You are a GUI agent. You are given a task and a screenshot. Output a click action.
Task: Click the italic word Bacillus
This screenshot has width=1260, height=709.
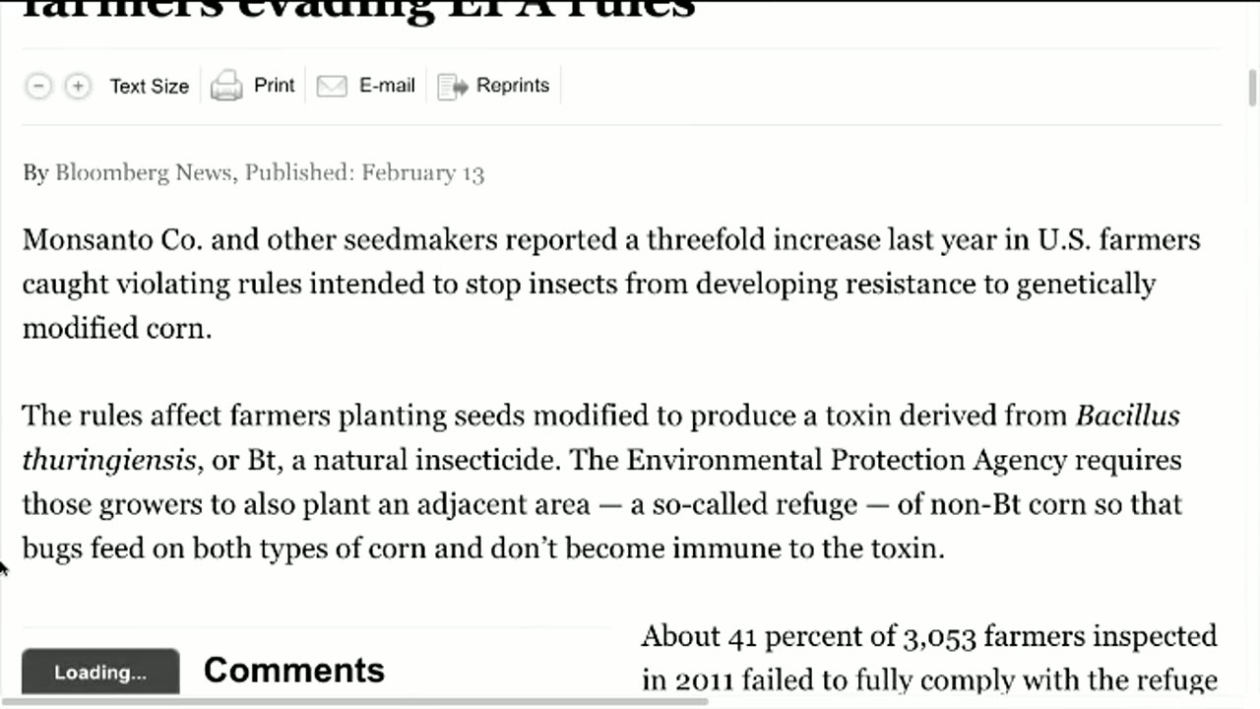click(x=1127, y=416)
